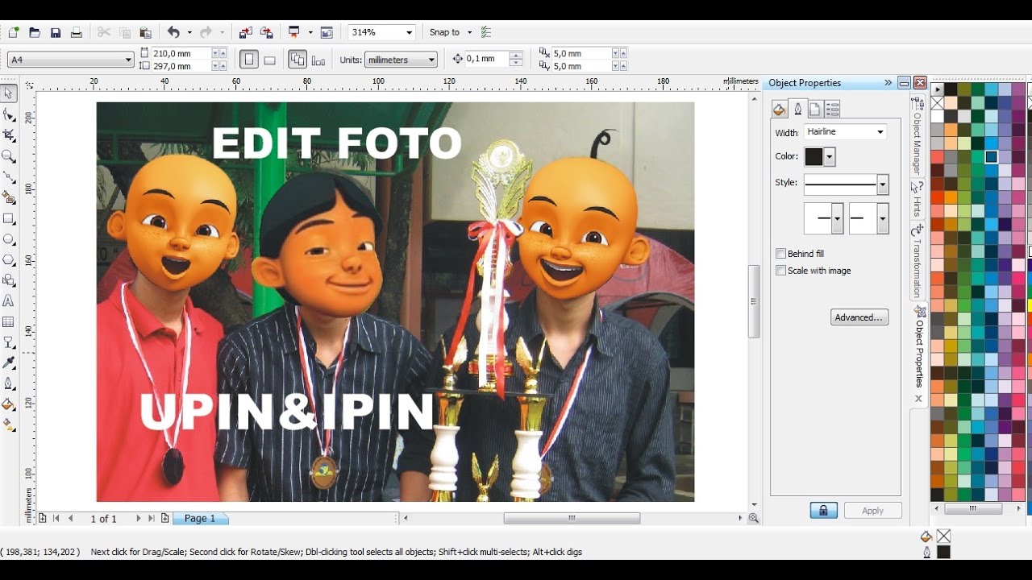Click the Apply button

pyautogui.click(x=872, y=511)
